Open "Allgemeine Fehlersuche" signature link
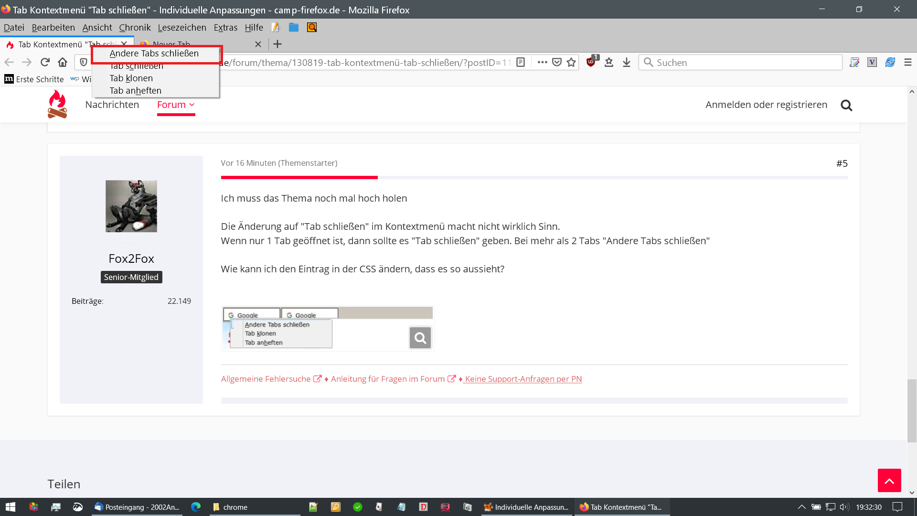This screenshot has height=516, width=917. pos(266,379)
